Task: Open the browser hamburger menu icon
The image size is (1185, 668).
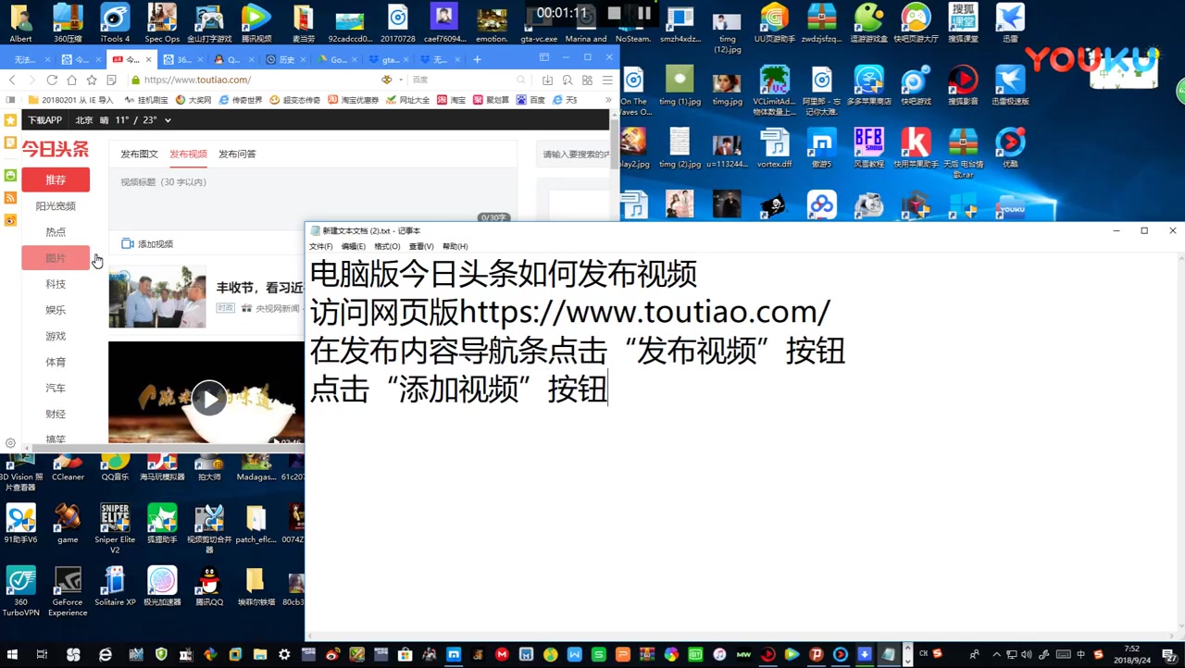Action: click(x=607, y=80)
